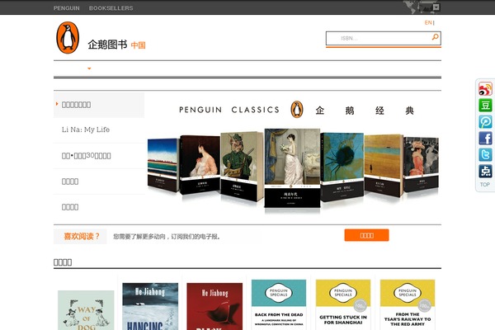Open Getting Stuck in for Shanghai book

343,304
